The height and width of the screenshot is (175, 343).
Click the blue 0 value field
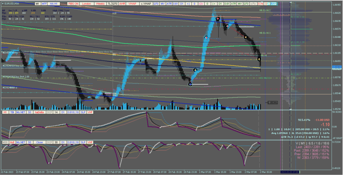[x=195, y=4]
